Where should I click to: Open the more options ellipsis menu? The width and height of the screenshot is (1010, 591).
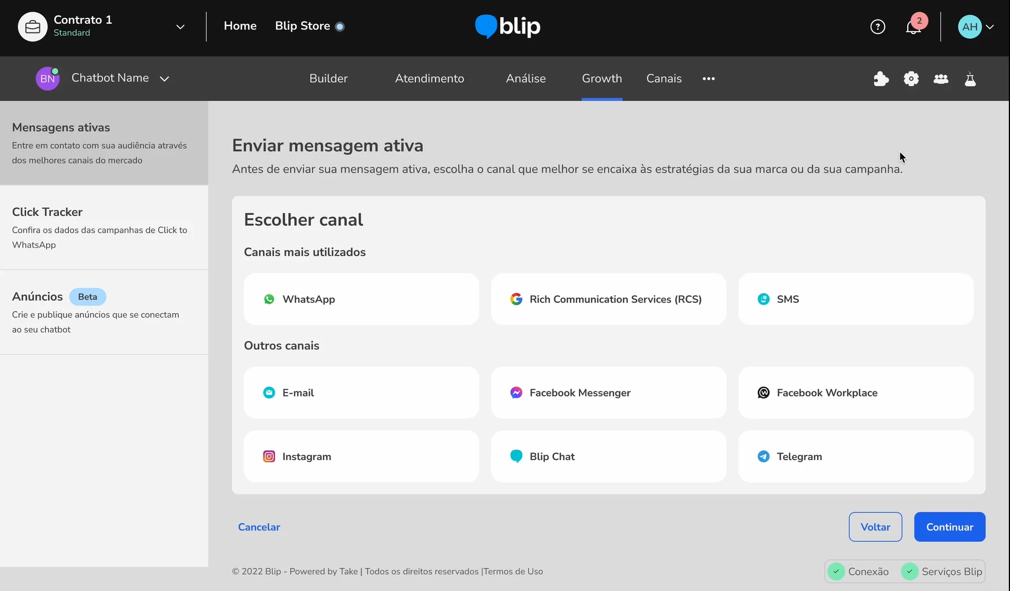[708, 78]
